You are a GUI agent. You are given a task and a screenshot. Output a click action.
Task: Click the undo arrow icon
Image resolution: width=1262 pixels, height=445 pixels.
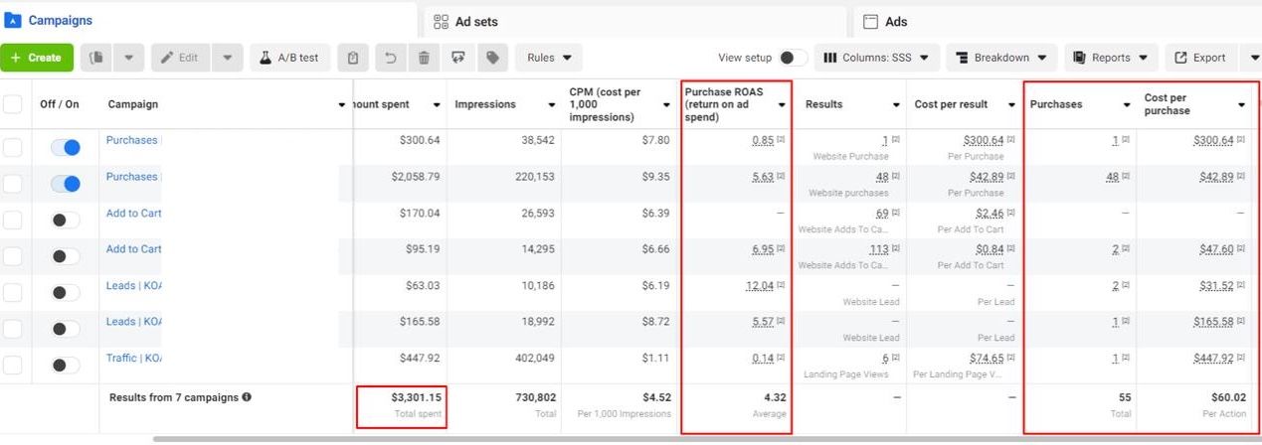(389, 58)
